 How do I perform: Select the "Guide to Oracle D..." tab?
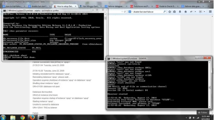[x=167, y=6]
